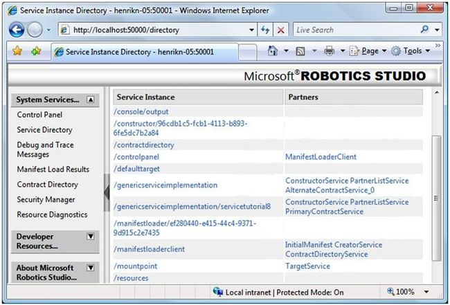Image resolution: width=450 pixels, height=305 pixels.
Task: Click the red Stop loading icon
Action: coord(280,30)
